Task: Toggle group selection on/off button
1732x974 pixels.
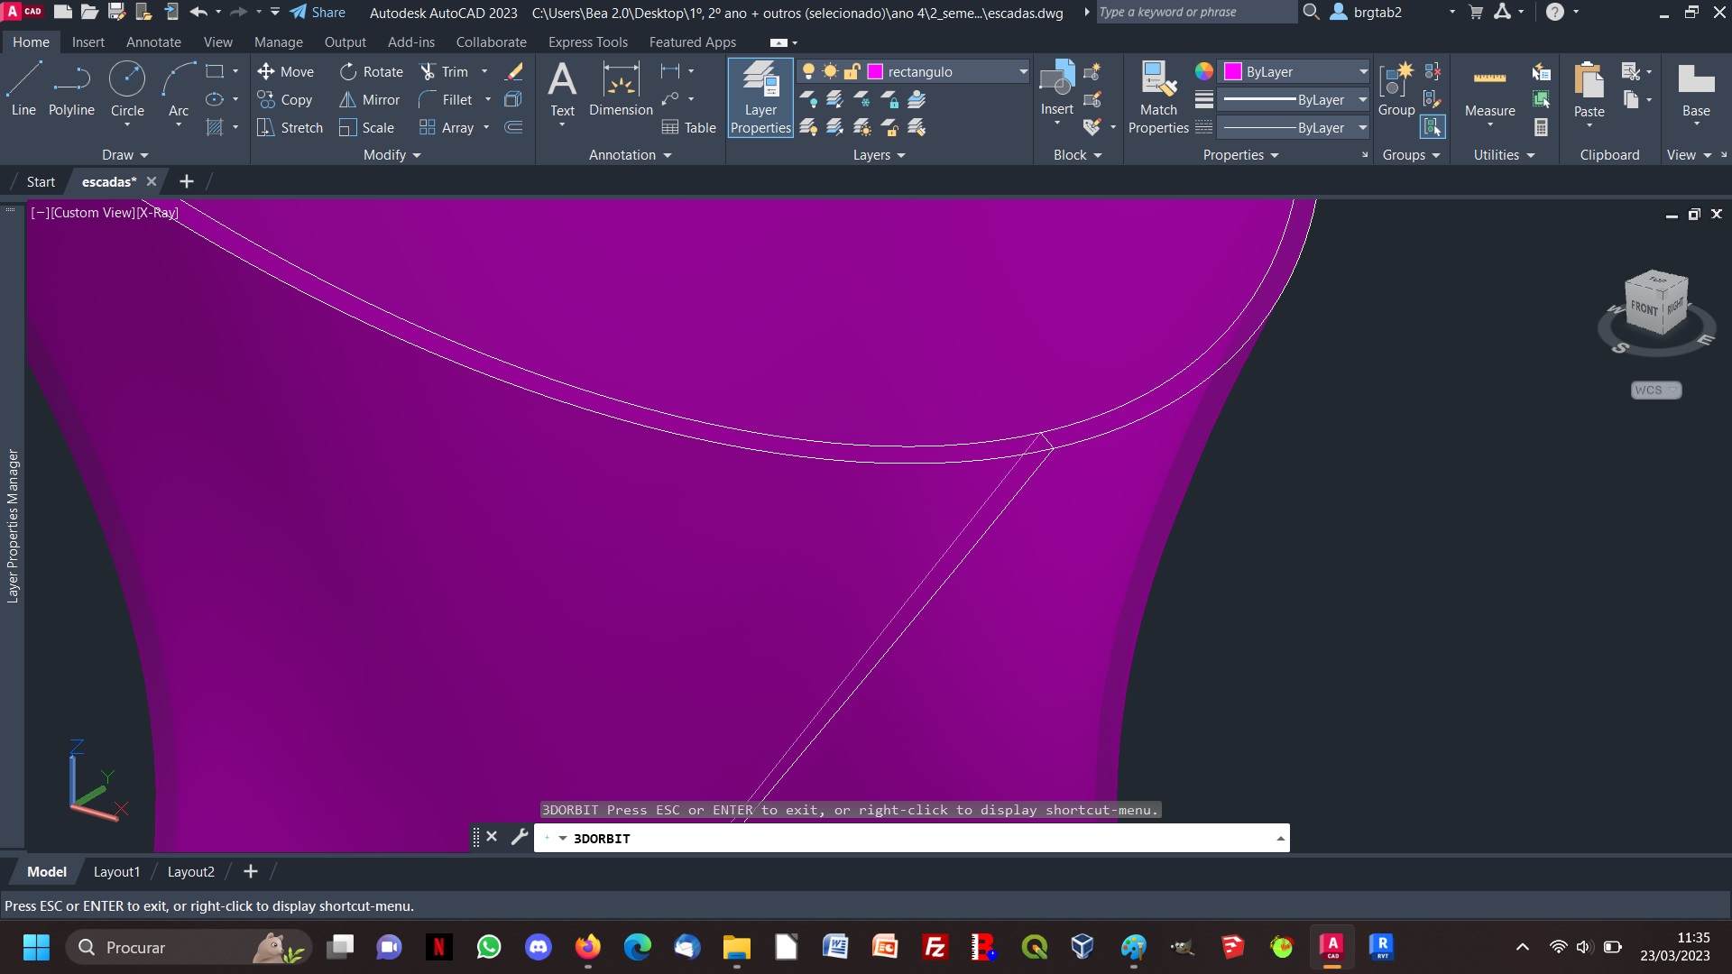Action: pos(1432,127)
